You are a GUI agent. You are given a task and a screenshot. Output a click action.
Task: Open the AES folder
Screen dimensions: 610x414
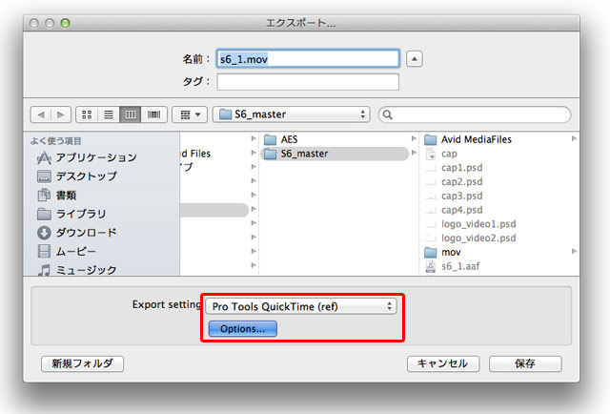pyautogui.click(x=289, y=139)
